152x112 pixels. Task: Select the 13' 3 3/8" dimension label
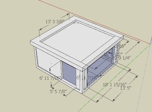point(55,22)
